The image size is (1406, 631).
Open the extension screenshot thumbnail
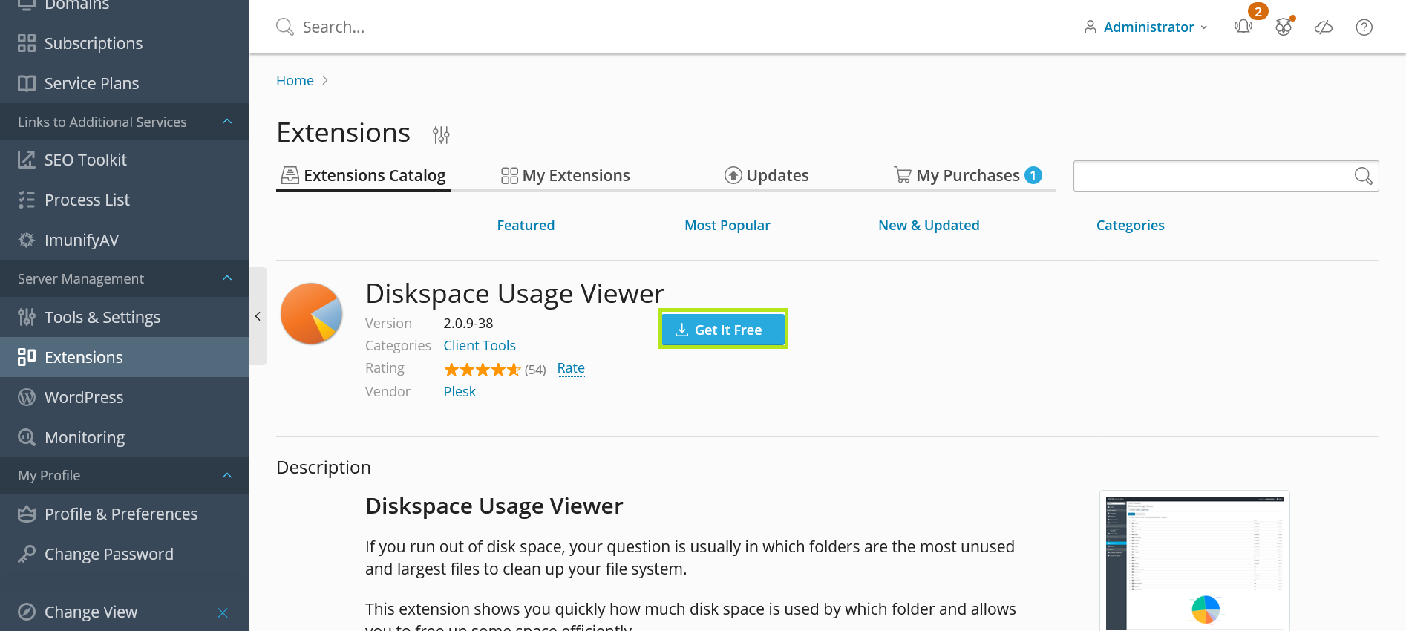[1194, 561]
